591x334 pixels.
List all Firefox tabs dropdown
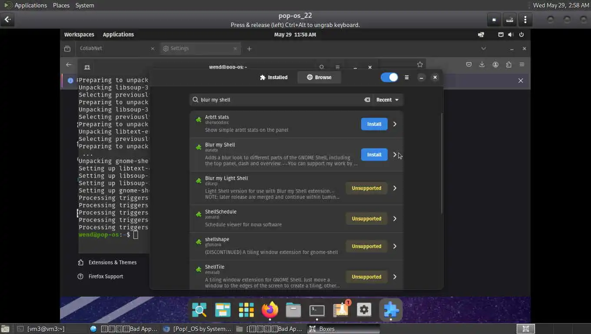(x=483, y=48)
